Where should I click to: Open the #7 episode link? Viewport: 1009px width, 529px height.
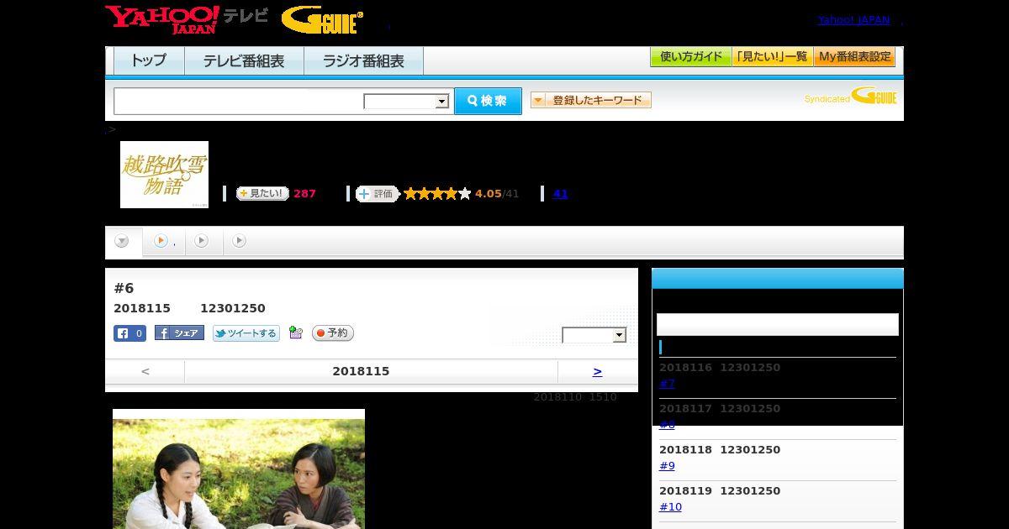click(667, 384)
